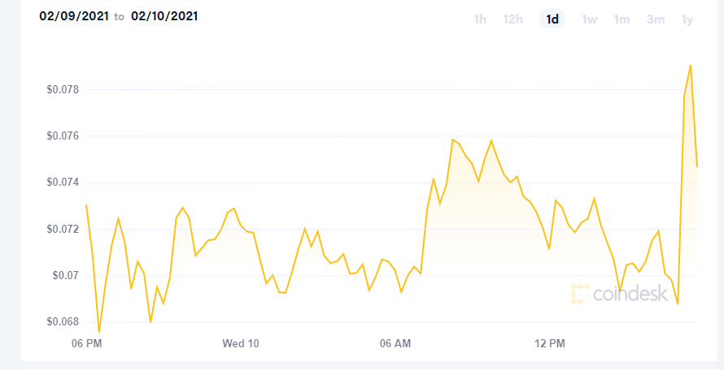This screenshot has height=370, width=724.
Task: Click the CoinDesk watermark logo icon
Action: coord(580,294)
